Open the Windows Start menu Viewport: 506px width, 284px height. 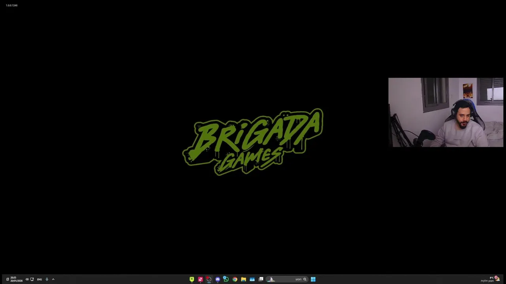point(313,279)
